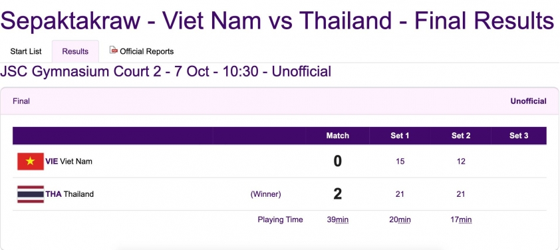Click the Set 3 column header
This screenshot has width=560, height=250.
click(519, 136)
